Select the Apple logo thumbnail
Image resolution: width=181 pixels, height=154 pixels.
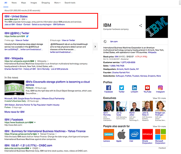coord(122,134)
